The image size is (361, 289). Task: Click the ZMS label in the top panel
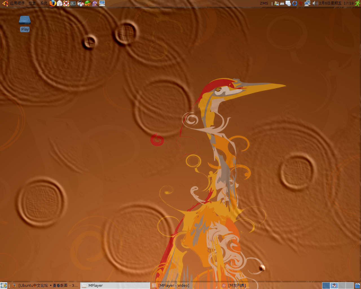264,3
